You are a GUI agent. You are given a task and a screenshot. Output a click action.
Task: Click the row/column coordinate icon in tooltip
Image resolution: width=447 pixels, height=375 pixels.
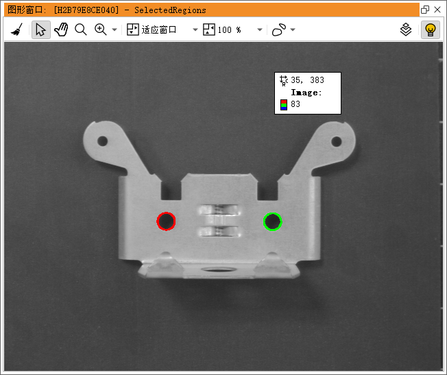(284, 80)
